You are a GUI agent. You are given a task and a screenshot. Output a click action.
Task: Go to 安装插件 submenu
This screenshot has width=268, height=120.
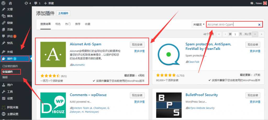point(8,72)
